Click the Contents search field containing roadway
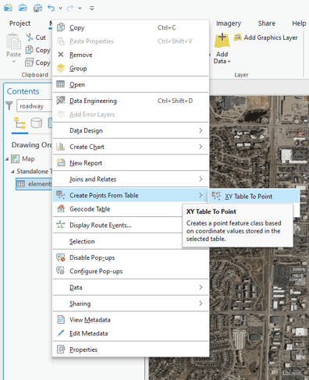This screenshot has width=309, height=380. click(x=34, y=106)
